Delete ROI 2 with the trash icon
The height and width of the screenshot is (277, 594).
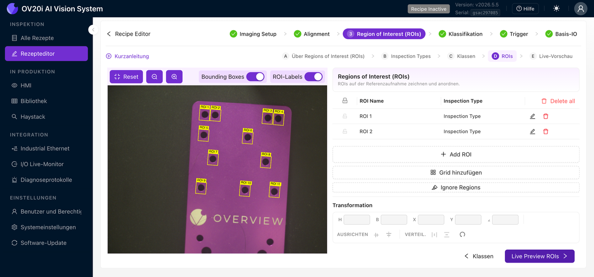click(x=545, y=132)
